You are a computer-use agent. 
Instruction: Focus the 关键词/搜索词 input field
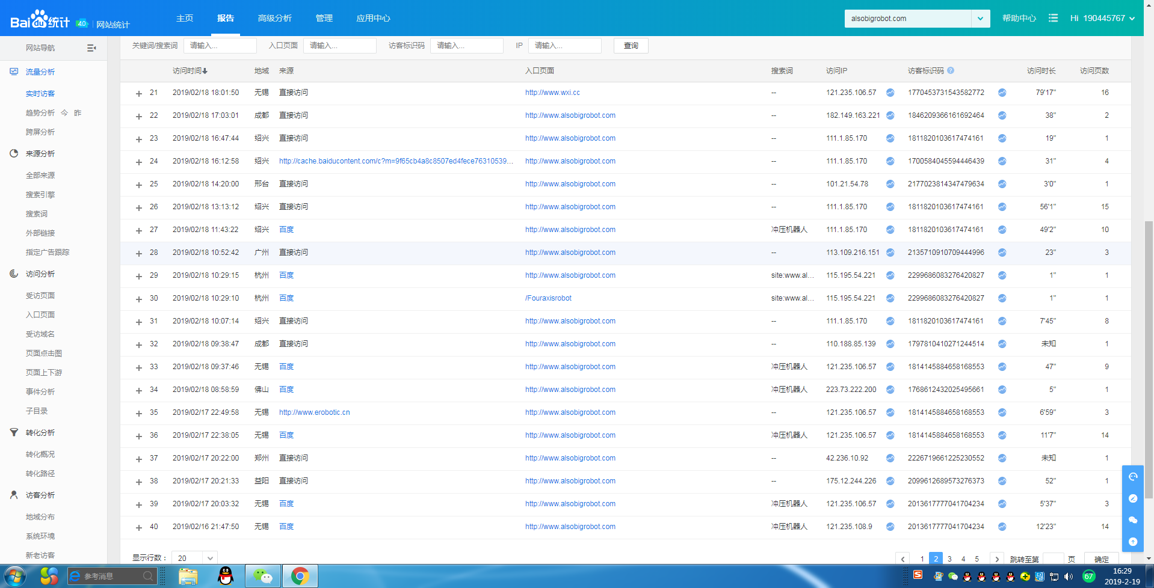click(x=220, y=46)
